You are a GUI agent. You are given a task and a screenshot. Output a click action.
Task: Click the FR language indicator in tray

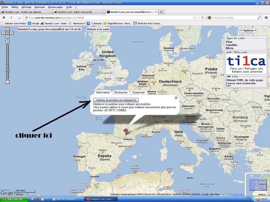click(x=248, y=199)
